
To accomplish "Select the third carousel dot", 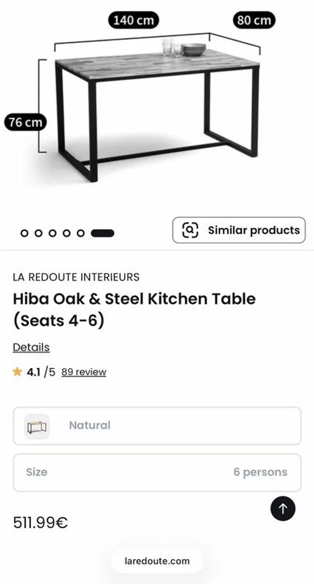I will [x=51, y=233].
